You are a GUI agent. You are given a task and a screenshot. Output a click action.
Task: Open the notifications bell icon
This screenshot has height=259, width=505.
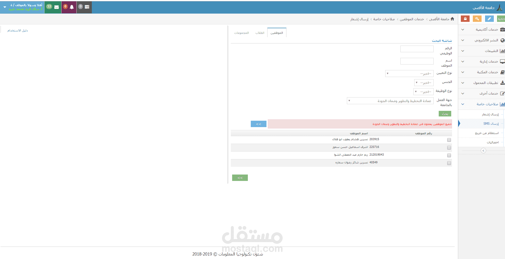(x=72, y=7)
